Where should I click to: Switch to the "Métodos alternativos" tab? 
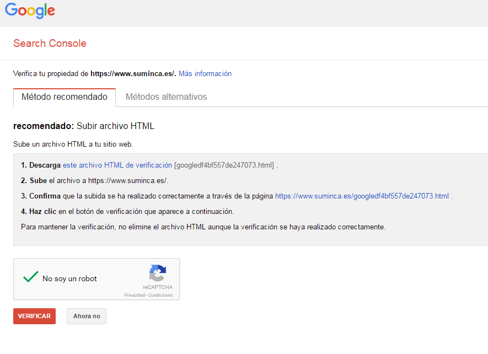166,97
